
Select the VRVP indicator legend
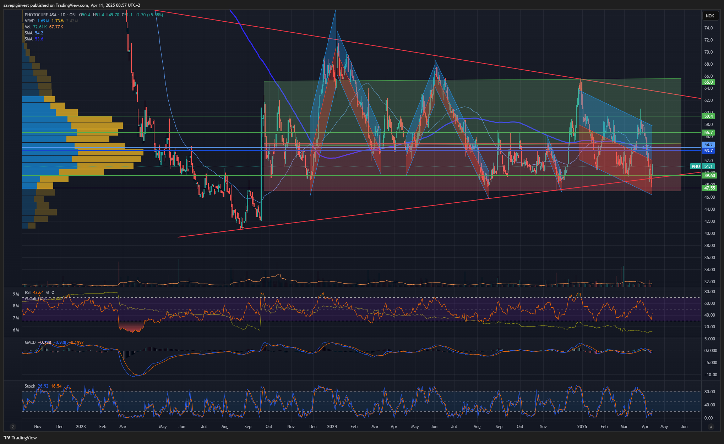(x=29, y=21)
